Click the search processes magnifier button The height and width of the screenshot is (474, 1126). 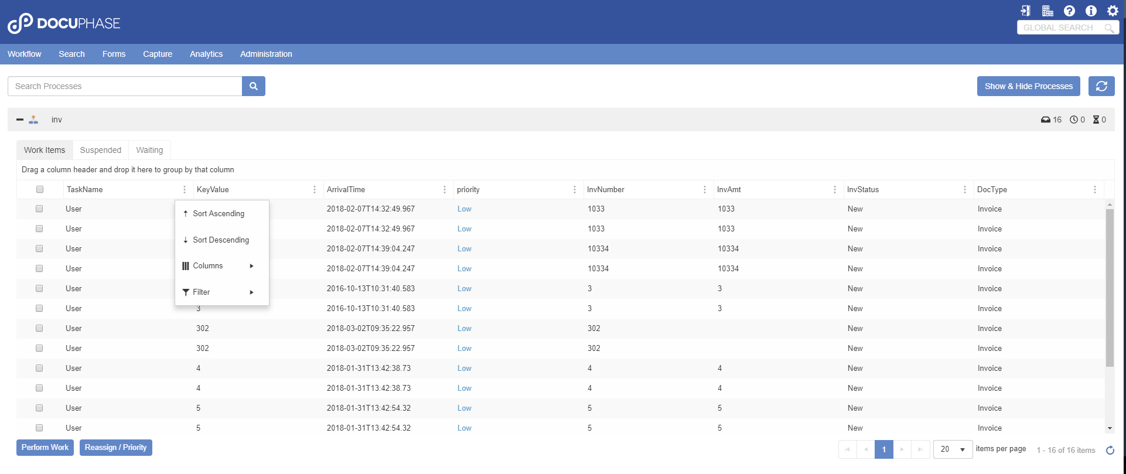click(x=254, y=86)
